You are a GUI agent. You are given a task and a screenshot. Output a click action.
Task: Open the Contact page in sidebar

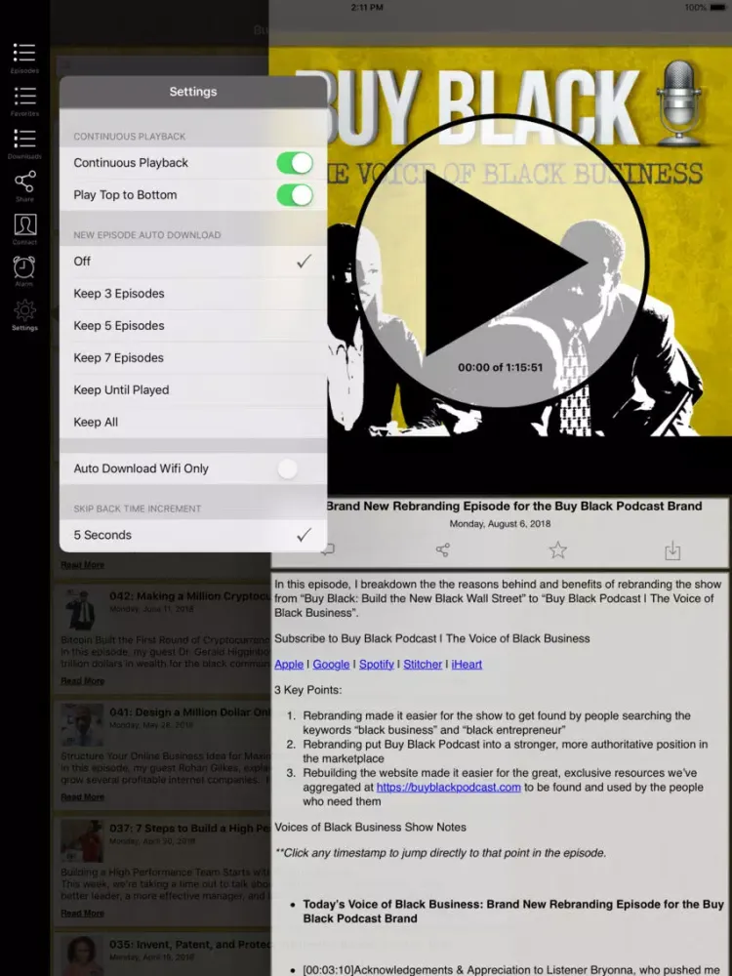pyautogui.click(x=24, y=229)
